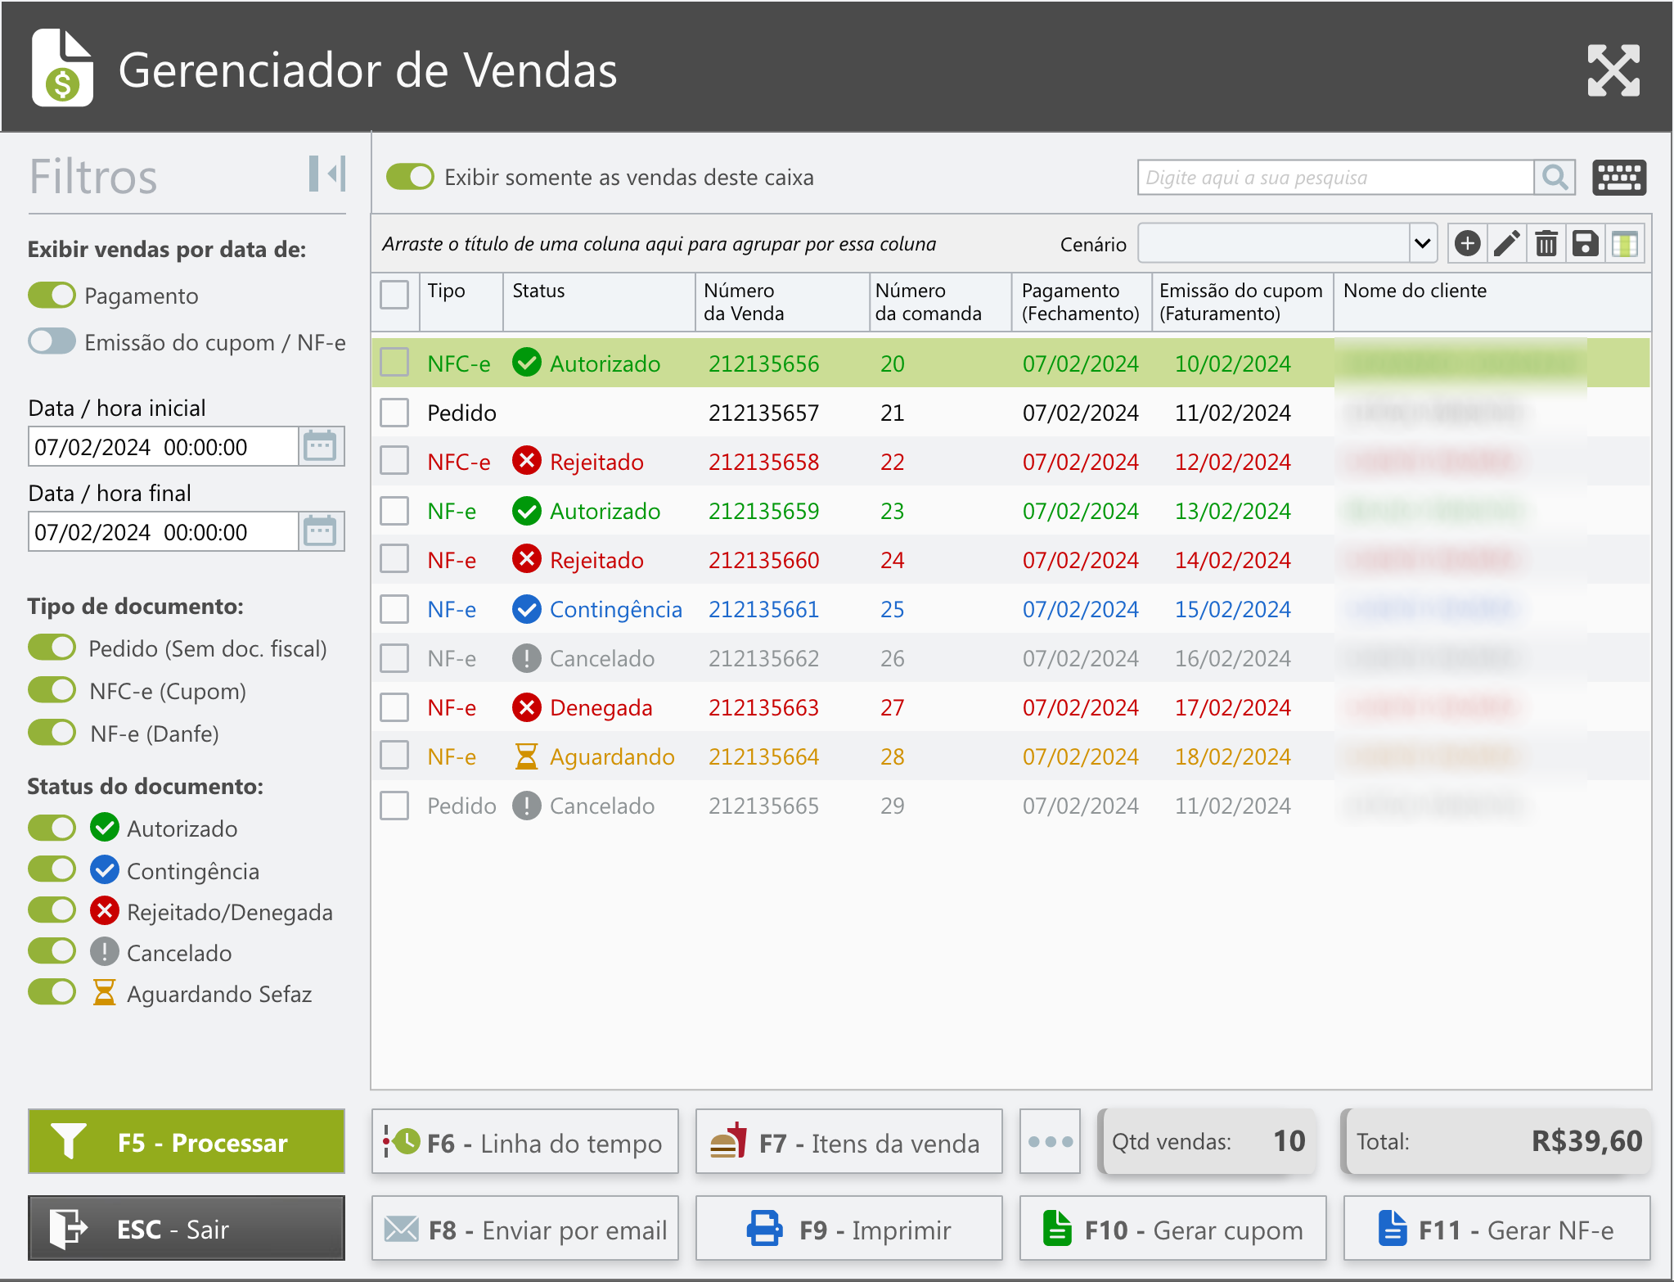Check the row for sale 212135659

[394, 511]
